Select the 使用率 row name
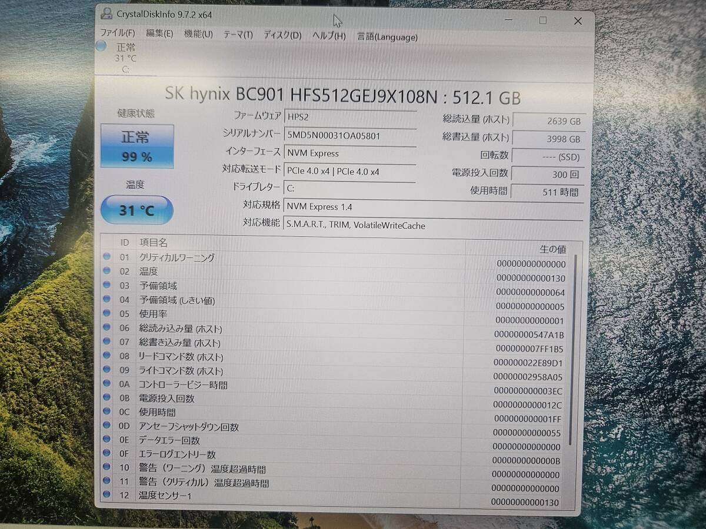Screen dimensions: 706x529 coord(153,314)
